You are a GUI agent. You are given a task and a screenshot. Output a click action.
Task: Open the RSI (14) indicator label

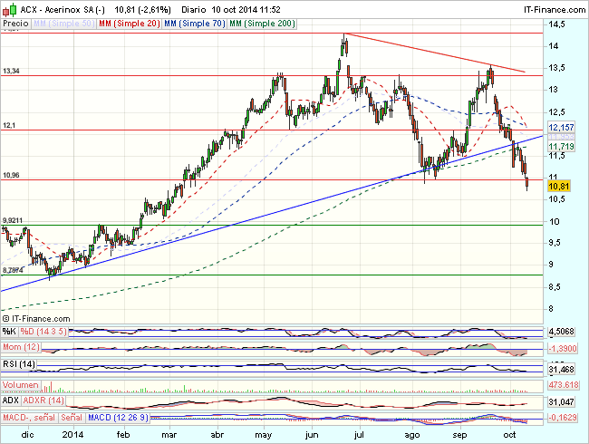point(19,365)
